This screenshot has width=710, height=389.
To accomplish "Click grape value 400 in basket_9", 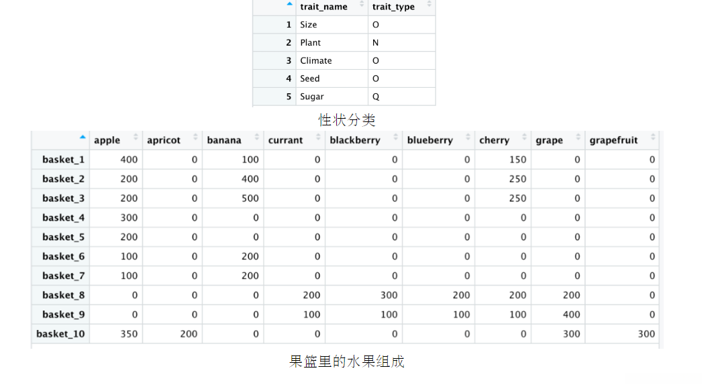I will pyautogui.click(x=572, y=315).
